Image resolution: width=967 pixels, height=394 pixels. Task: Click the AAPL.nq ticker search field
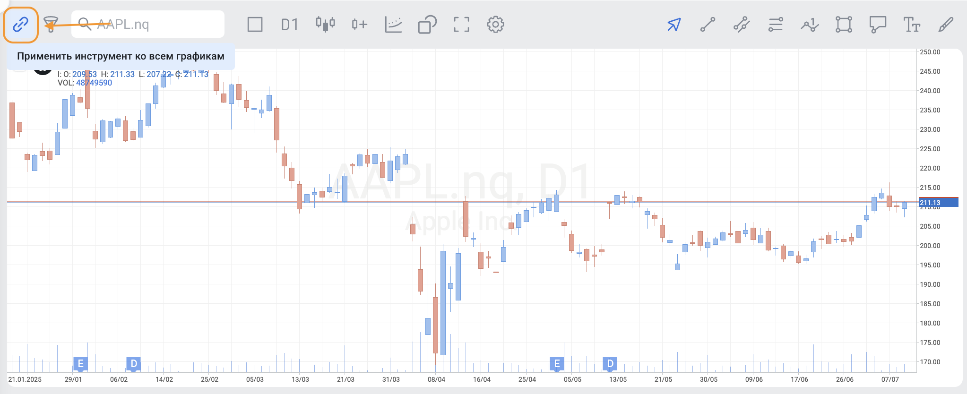[x=147, y=24]
